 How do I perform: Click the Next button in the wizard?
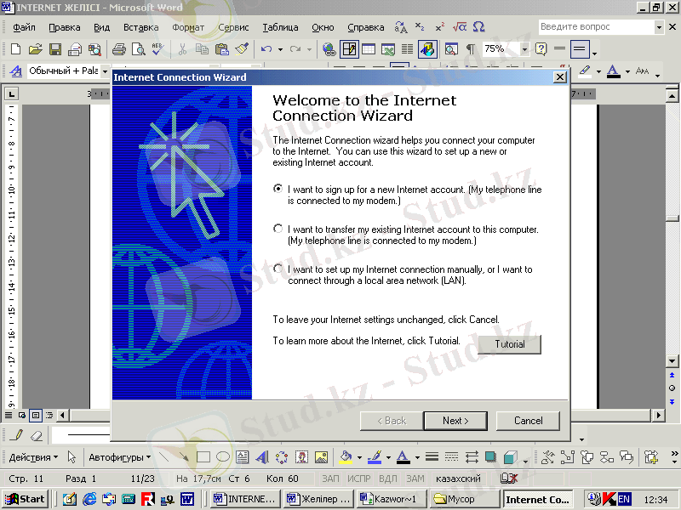[x=455, y=421]
